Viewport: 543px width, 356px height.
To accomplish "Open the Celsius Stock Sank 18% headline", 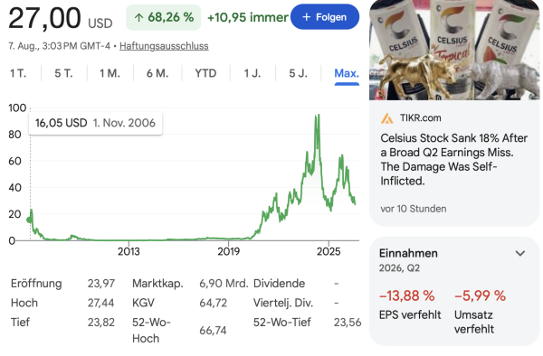I will (x=453, y=159).
